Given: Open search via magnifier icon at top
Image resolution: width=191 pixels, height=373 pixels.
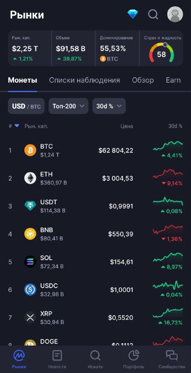Looking at the screenshot, I should point(153,14).
